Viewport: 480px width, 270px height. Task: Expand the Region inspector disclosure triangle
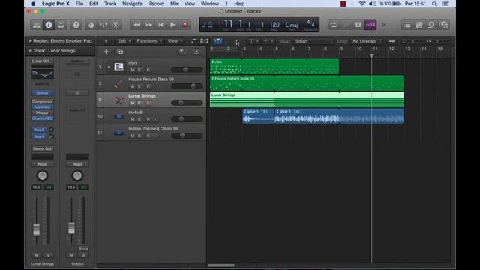30,41
